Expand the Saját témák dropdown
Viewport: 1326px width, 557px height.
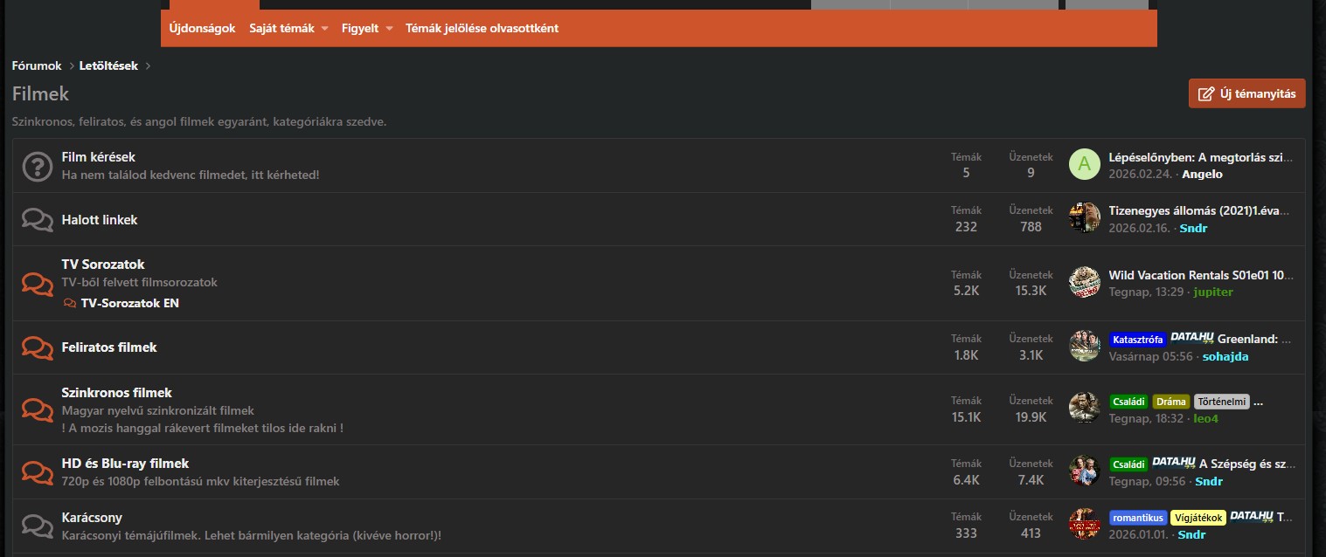[324, 29]
